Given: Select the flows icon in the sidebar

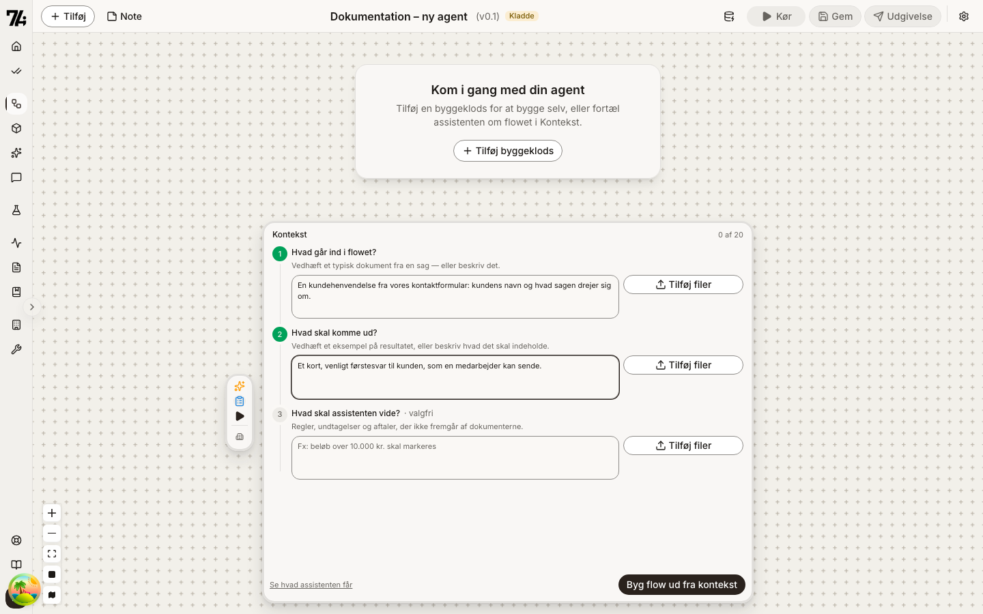Looking at the screenshot, I should coord(16,104).
